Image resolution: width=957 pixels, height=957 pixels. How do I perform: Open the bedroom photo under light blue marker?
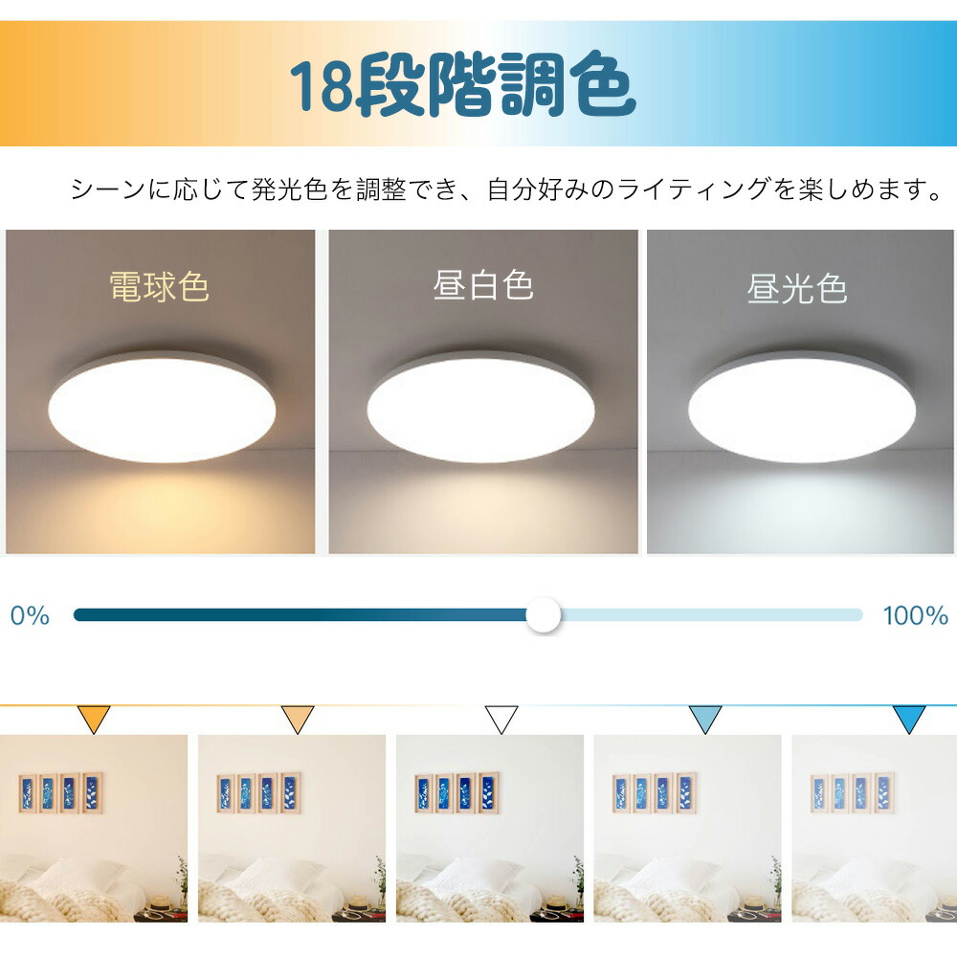687,828
